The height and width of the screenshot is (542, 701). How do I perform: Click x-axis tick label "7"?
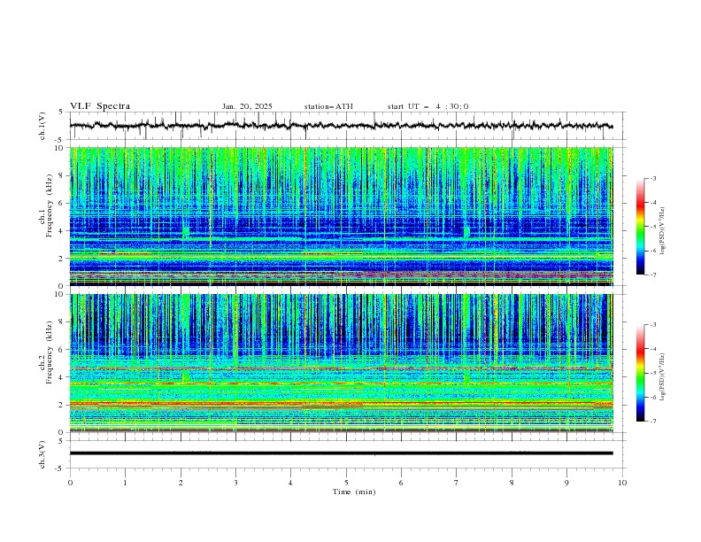point(457,483)
